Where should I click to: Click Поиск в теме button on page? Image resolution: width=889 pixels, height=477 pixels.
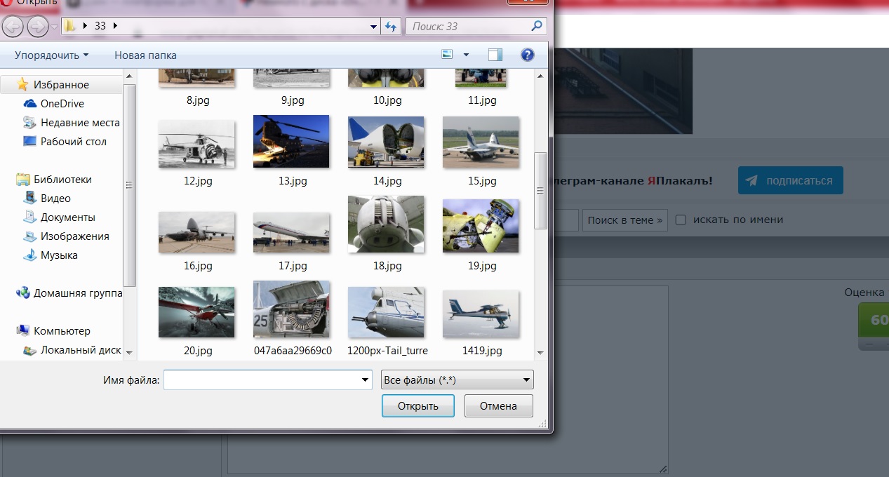pyautogui.click(x=624, y=220)
